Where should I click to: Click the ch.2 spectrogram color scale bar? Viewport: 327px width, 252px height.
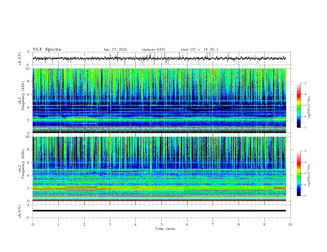click(x=299, y=173)
